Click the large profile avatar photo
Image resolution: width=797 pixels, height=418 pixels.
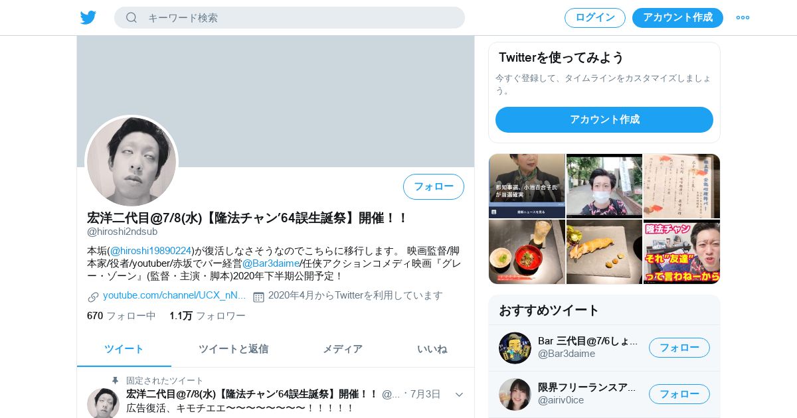coord(132,161)
